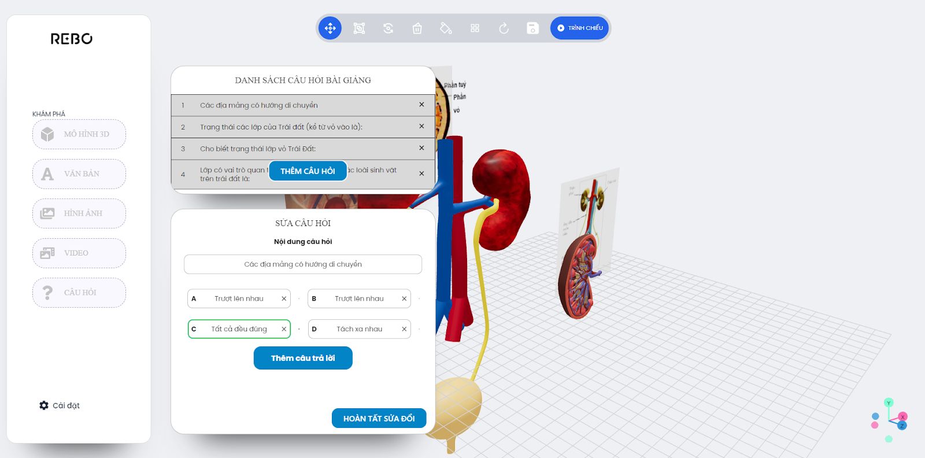Delete question 1 with its X
This screenshot has width=925, height=458.
coord(421,105)
